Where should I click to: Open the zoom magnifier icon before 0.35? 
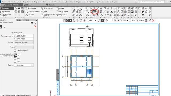pos(121,21)
